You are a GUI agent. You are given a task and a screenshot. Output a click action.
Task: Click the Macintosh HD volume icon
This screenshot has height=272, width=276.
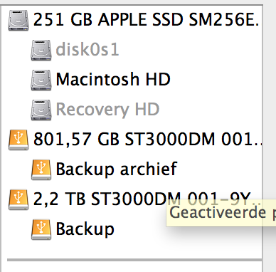pos(41,80)
